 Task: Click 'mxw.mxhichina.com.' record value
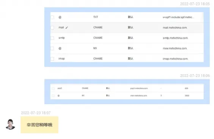[175, 48]
